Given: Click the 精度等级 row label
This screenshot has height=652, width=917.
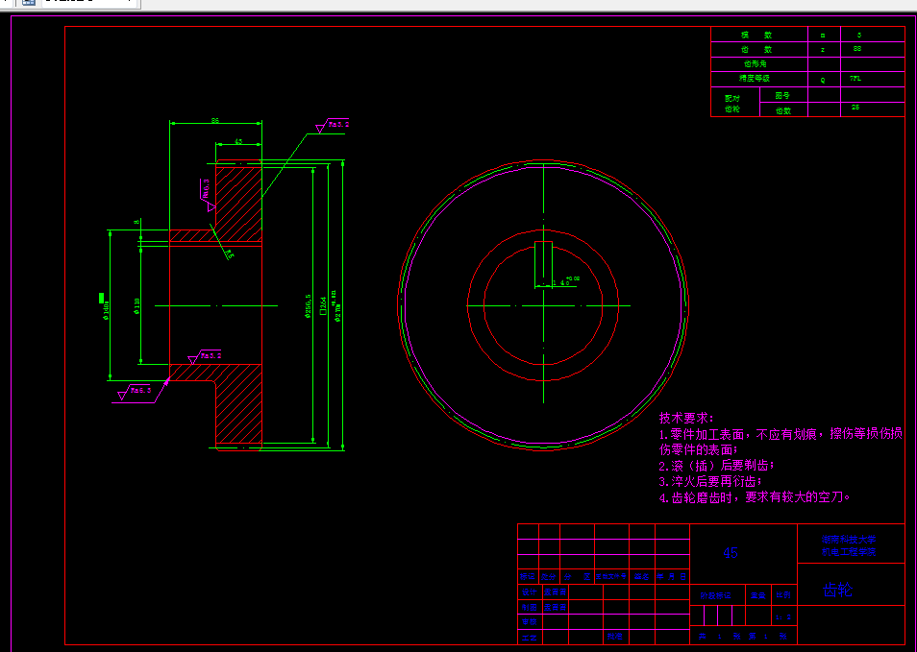Looking at the screenshot, I should (754, 79).
